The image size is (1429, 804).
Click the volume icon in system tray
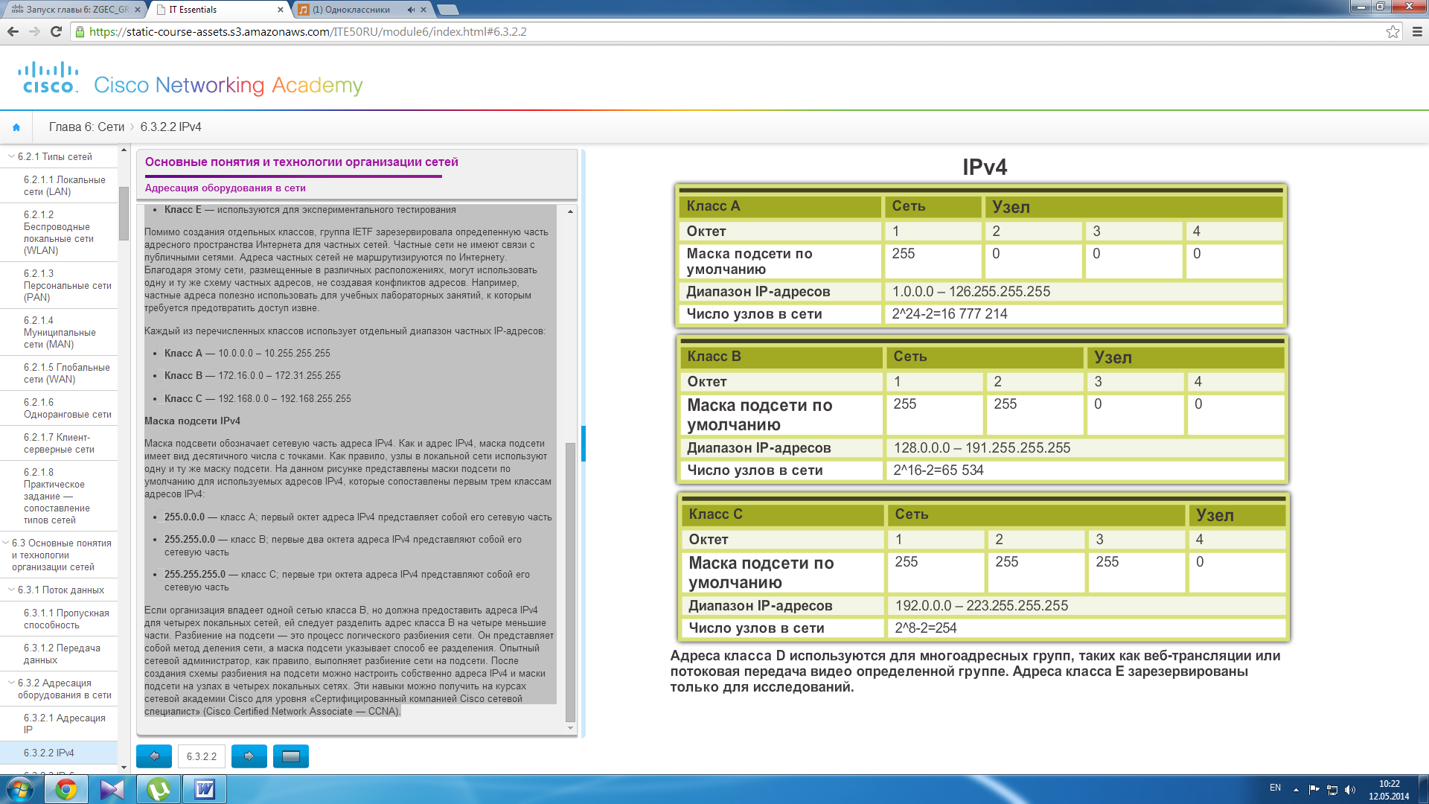[x=1350, y=790]
